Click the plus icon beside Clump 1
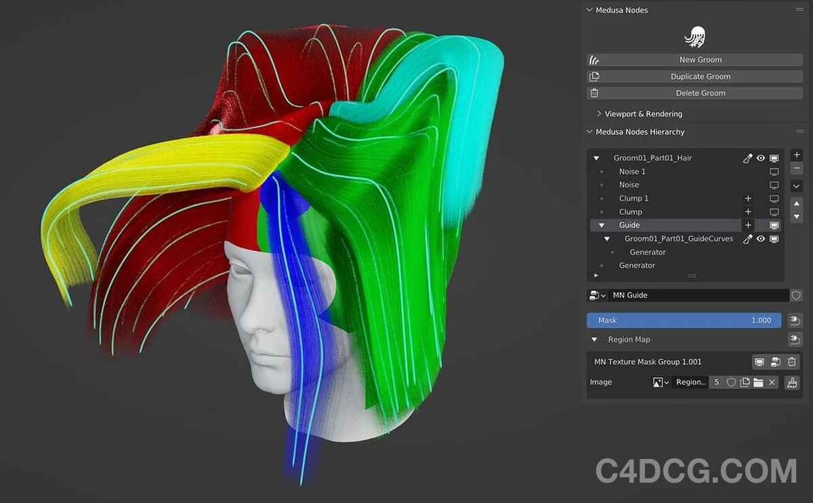 click(x=748, y=198)
